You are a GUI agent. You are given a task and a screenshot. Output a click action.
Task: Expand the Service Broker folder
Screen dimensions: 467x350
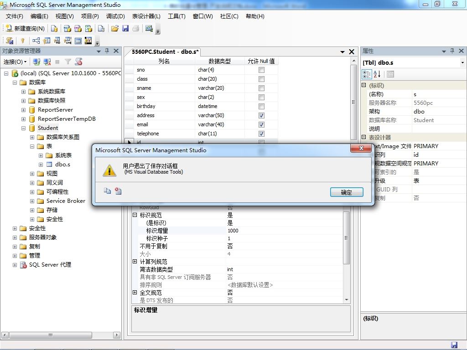pos(32,201)
